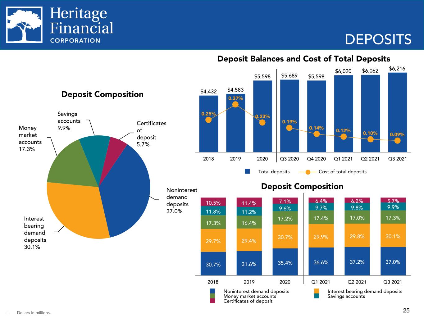Image resolution: width=424 pixels, height=318 pixels.
Task: Click the Certificates of deposit legend swatch
Action: 212,301
